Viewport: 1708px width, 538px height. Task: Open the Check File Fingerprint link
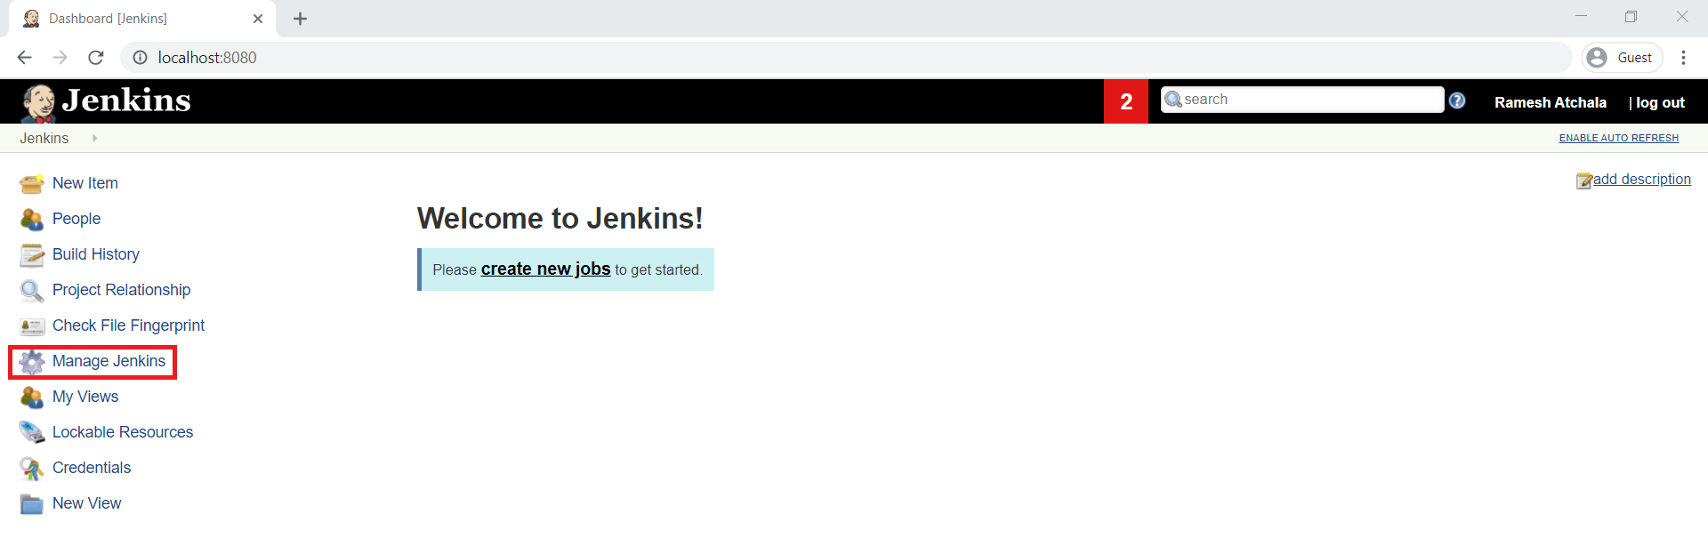click(x=128, y=325)
